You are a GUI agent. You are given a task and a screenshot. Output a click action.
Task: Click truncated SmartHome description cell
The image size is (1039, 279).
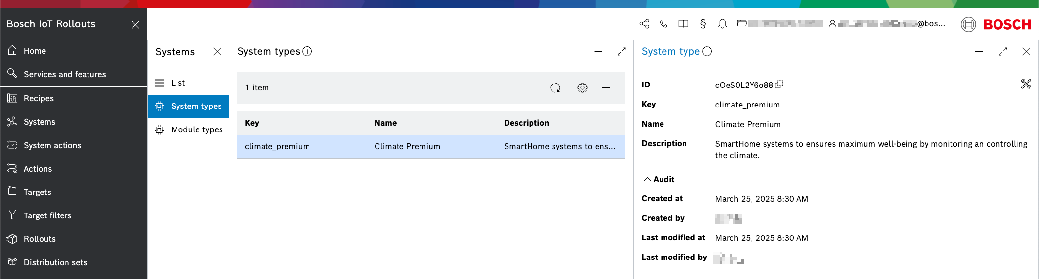click(x=559, y=147)
